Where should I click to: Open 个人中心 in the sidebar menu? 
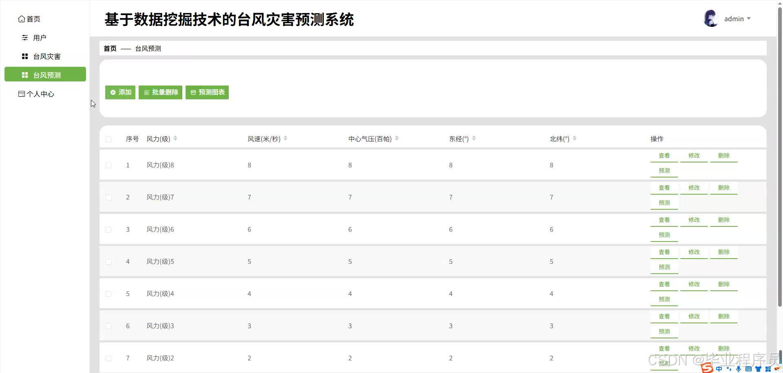40,94
